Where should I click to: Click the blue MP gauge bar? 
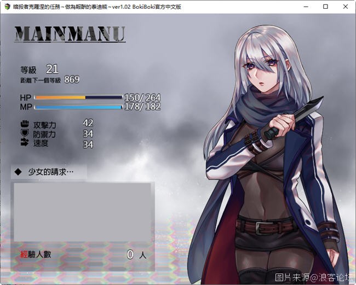click(x=77, y=107)
